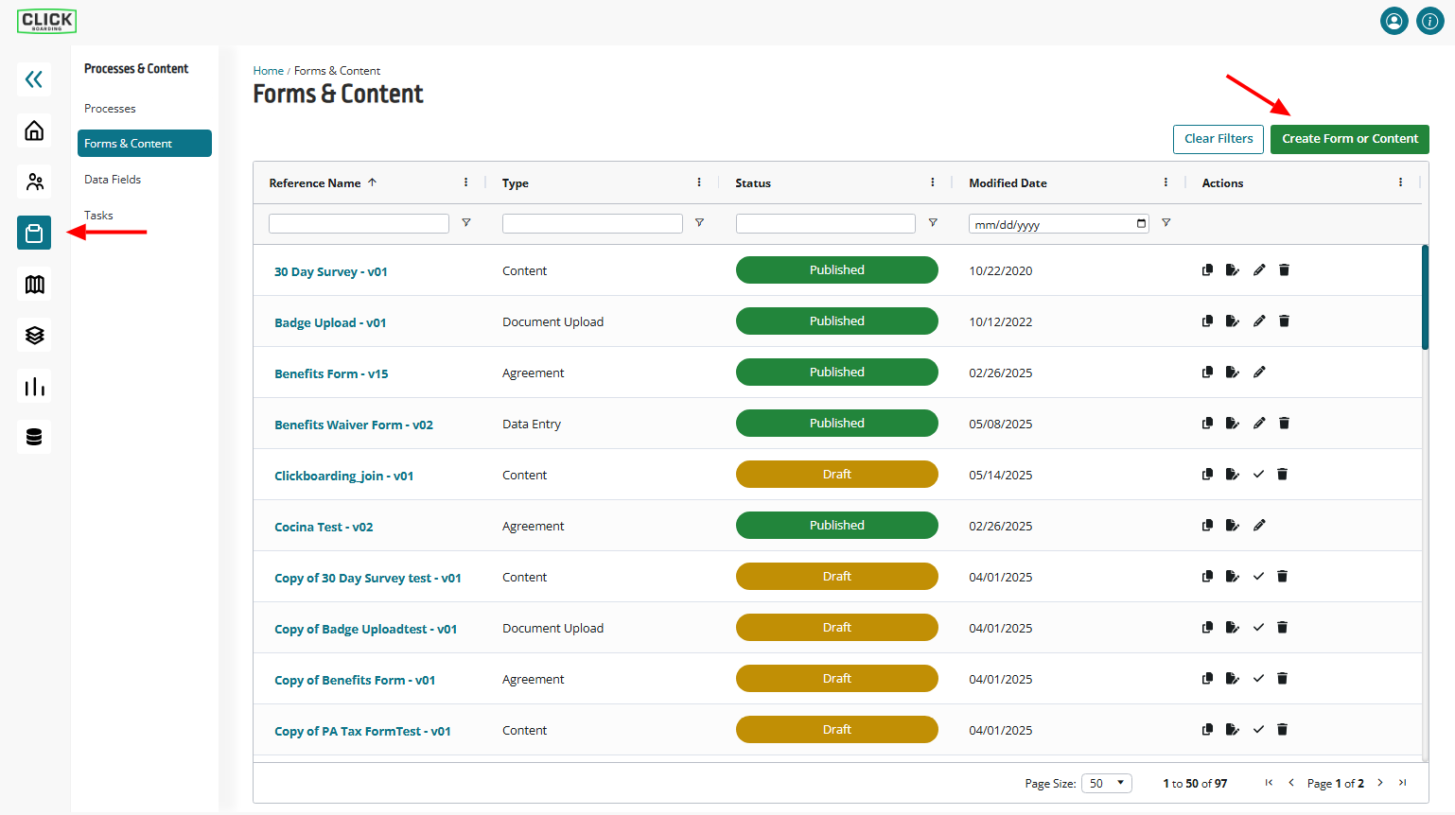Copy the Copy of PA Tax FormTest row
The height and width of the screenshot is (815, 1455).
click(1207, 730)
